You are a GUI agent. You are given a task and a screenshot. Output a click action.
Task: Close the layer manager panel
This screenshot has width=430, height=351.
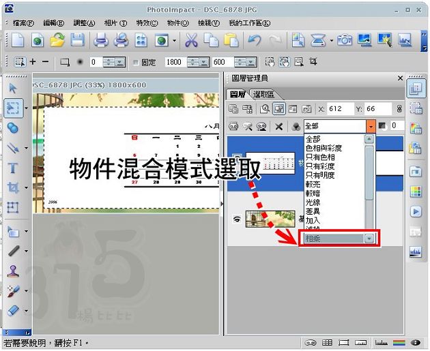tap(400, 78)
